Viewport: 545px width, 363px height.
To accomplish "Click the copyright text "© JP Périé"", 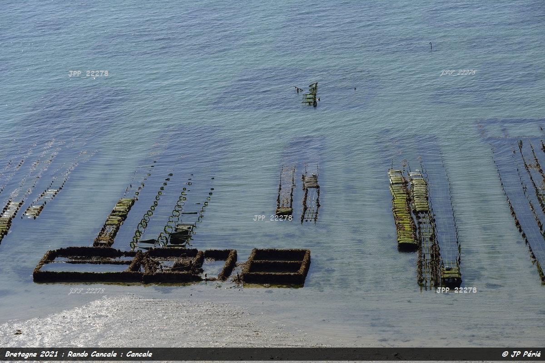I will click(x=521, y=354).
